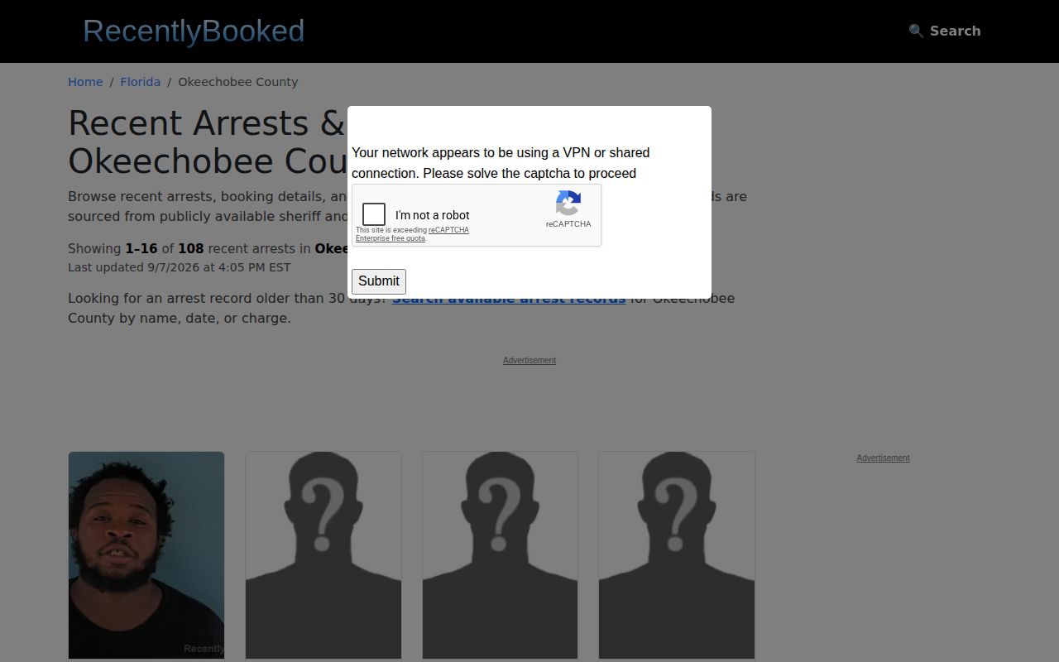1059x662 pixels.
Task: Click the Advertisement label in the right sidebar
Action: click(x=883, y=458)
